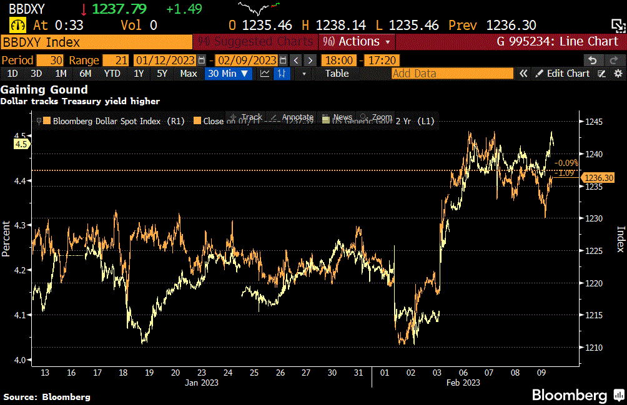The image size is (627, 405).
Task: Click the Period value field
Action: 50,61
